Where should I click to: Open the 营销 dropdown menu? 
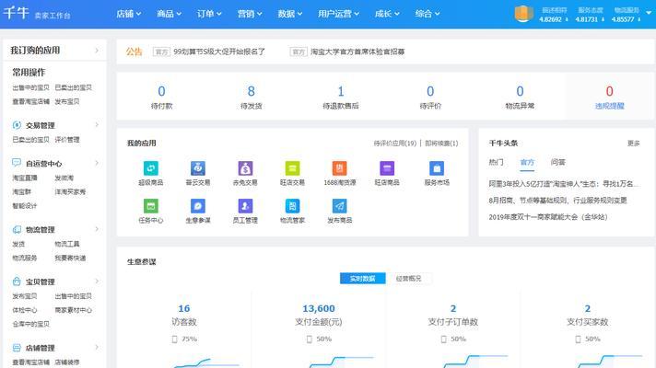(x=250, y=14)
